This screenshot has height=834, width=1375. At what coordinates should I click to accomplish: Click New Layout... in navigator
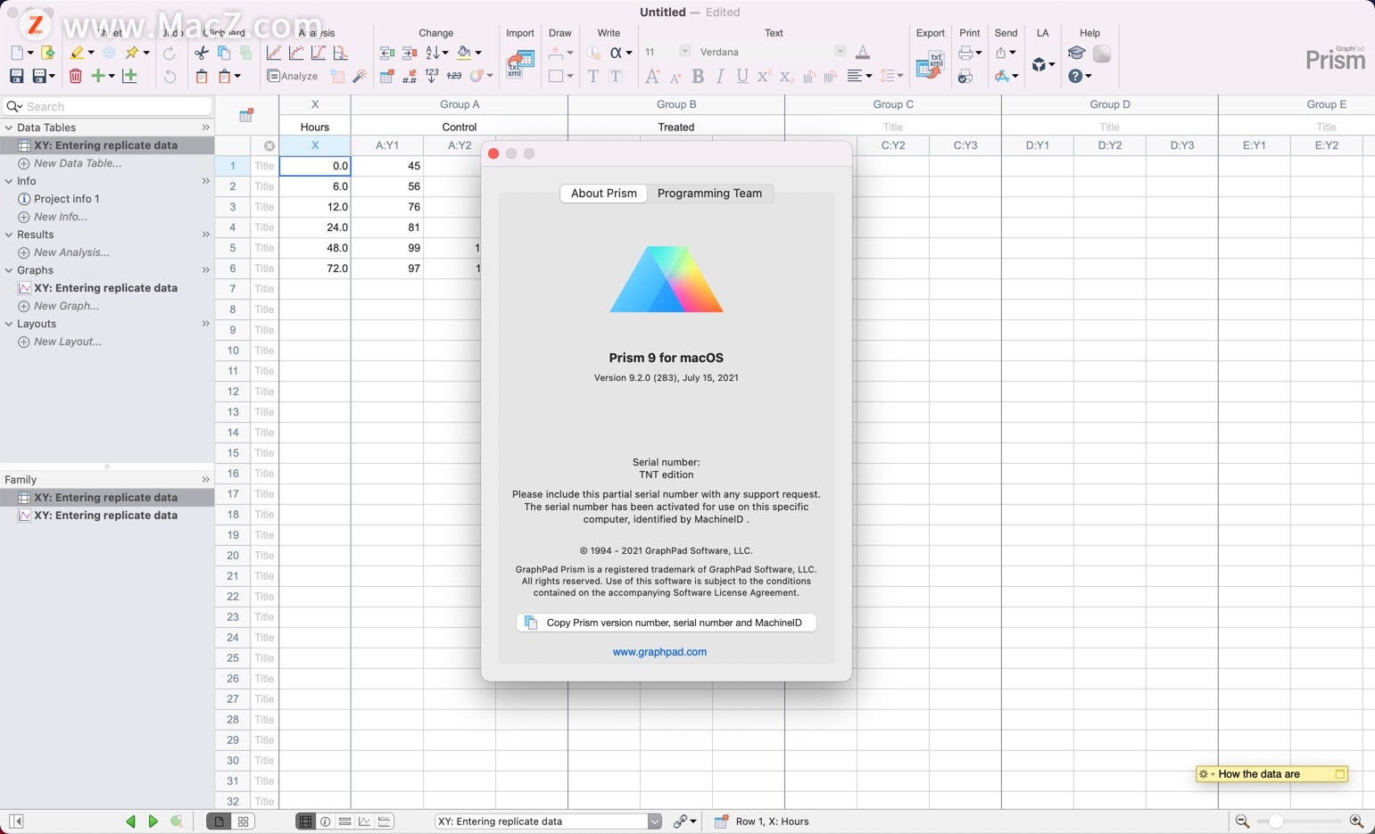click(67, 342)
